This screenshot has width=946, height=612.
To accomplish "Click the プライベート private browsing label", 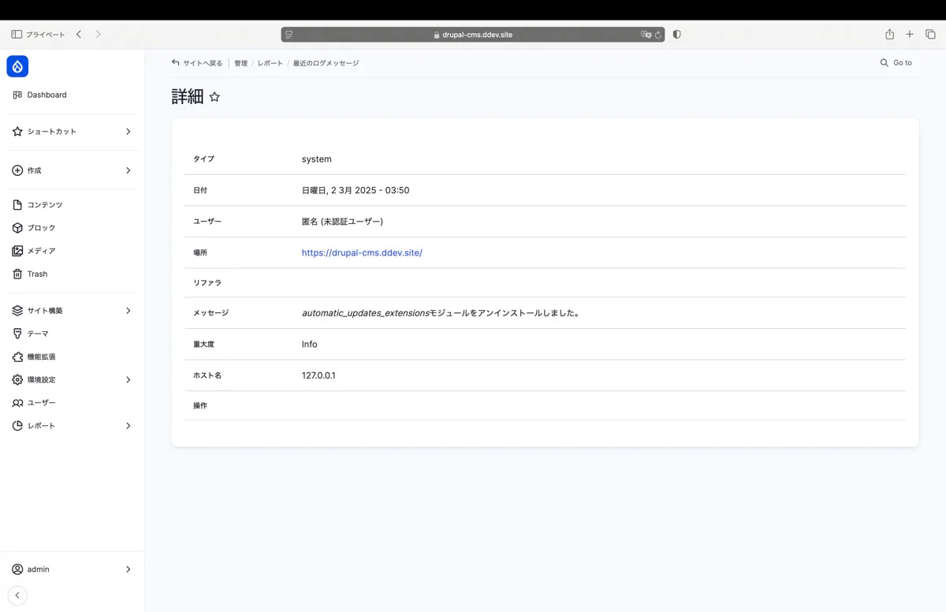I will tap(46, 35).
